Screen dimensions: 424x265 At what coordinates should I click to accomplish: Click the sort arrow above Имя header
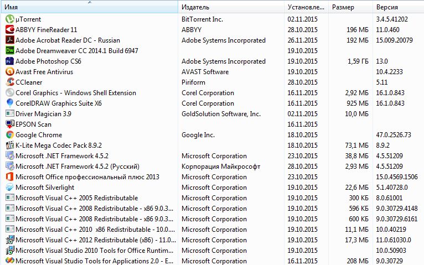coord(90,2)
